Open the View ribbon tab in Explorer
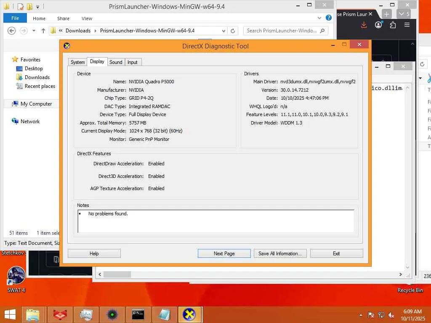 pos(87,19)
